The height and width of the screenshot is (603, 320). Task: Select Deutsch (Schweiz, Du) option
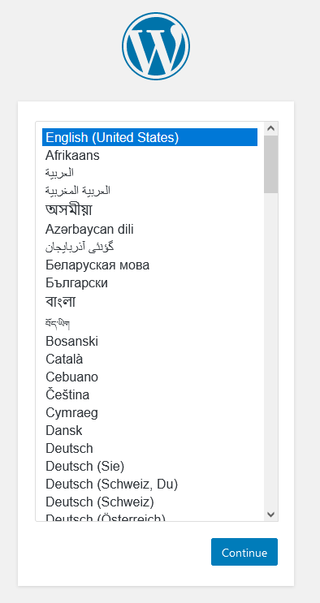(x=149, y=485)
